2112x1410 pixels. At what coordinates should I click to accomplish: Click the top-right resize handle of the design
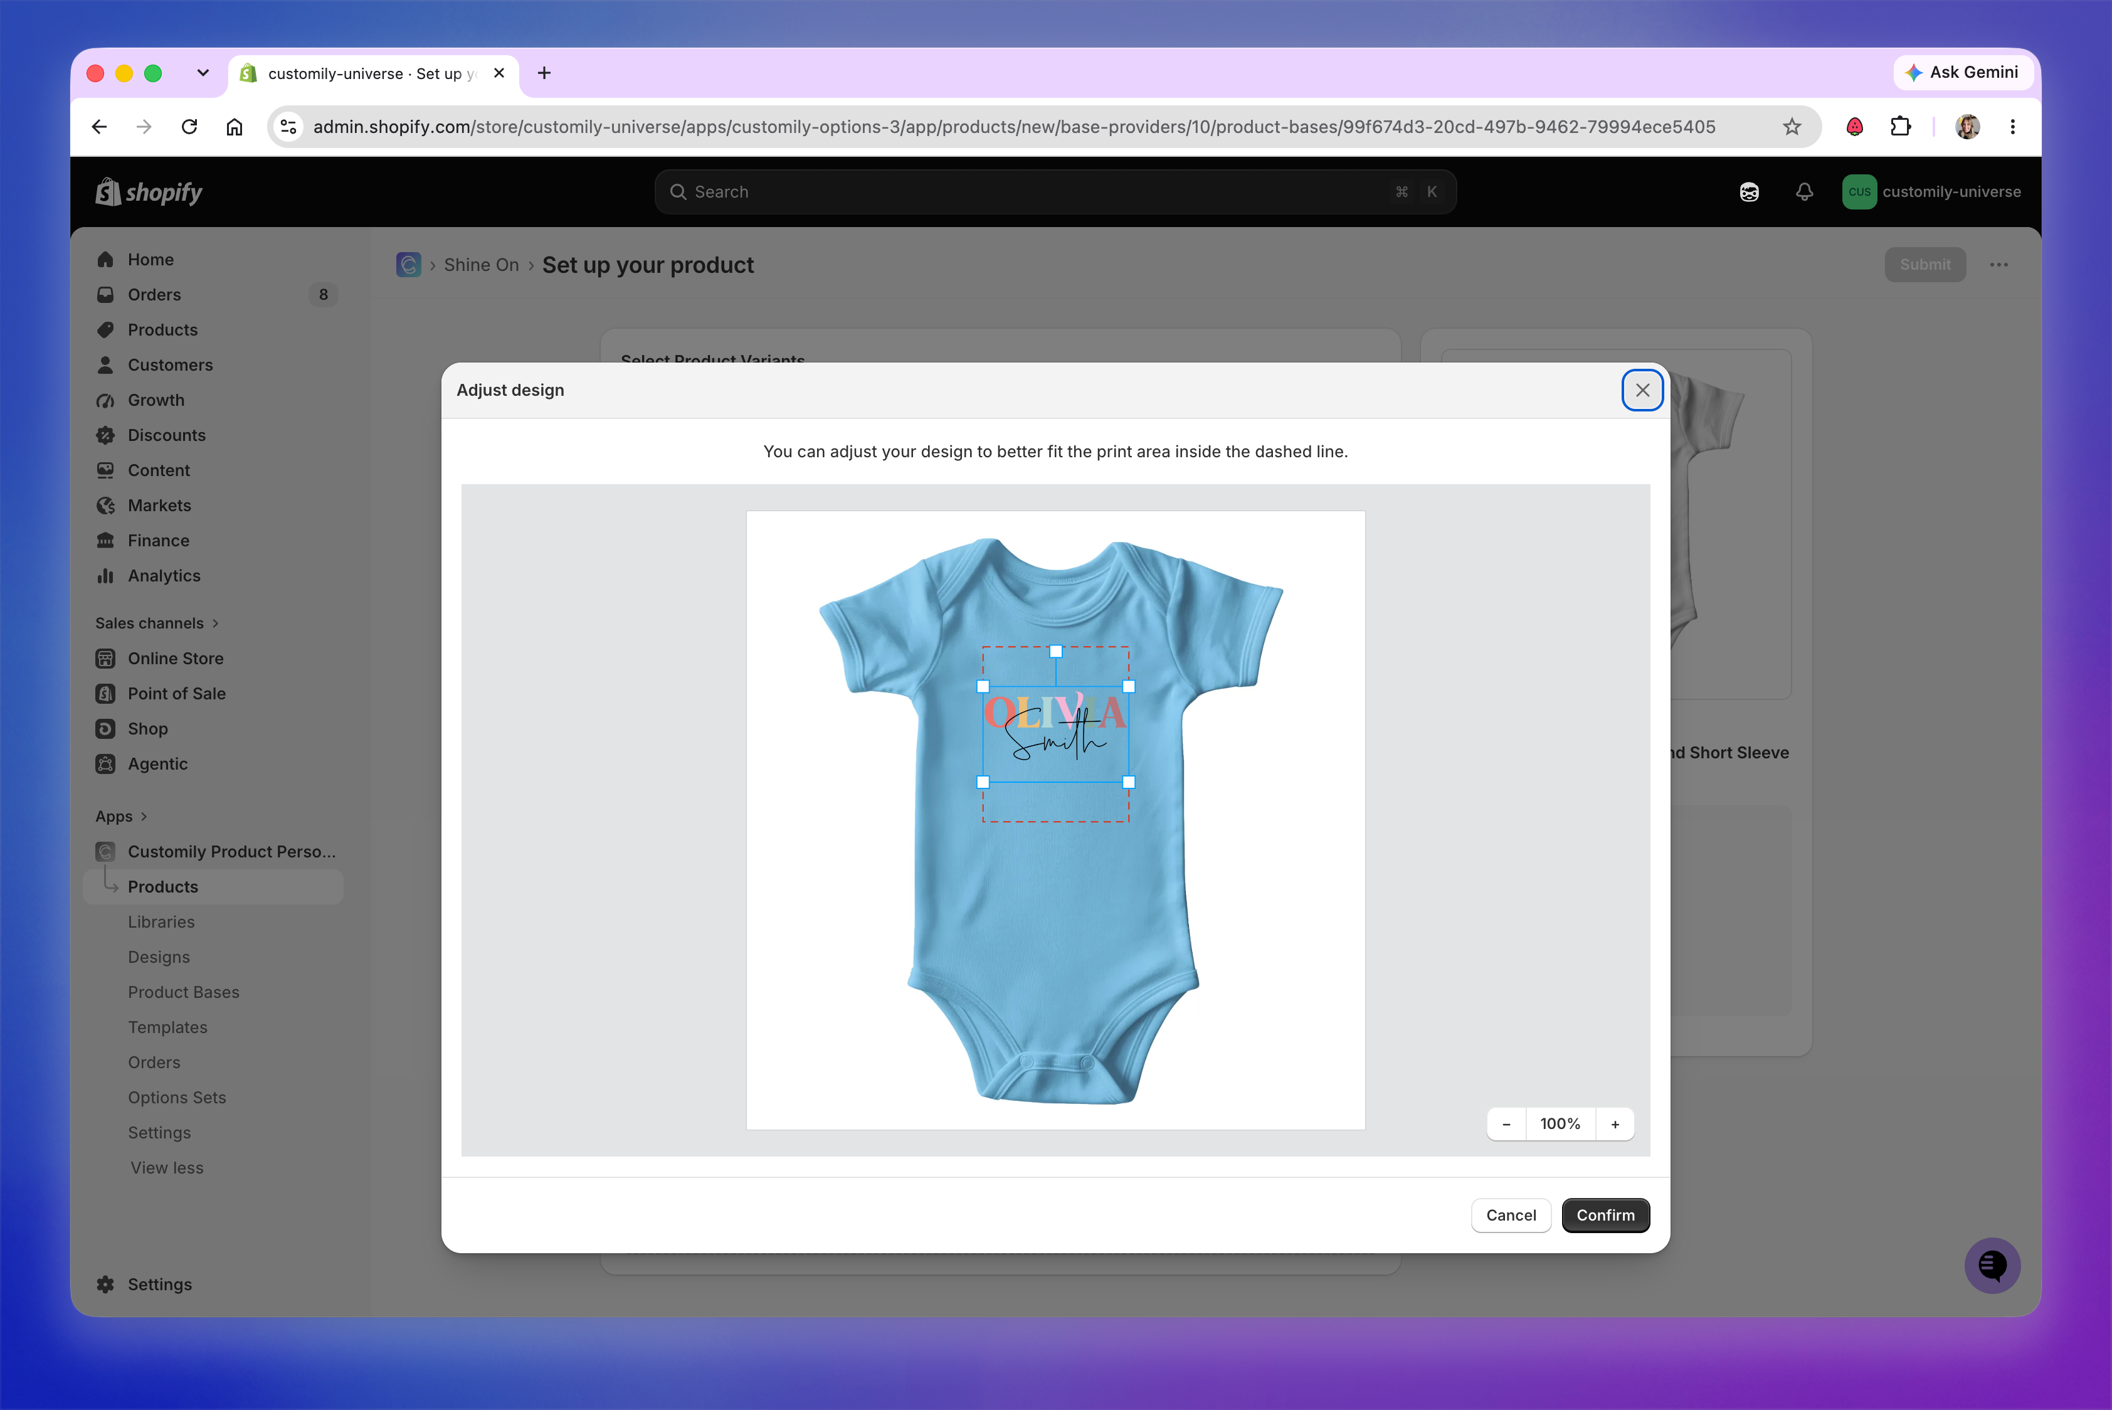pos(1128,686)
